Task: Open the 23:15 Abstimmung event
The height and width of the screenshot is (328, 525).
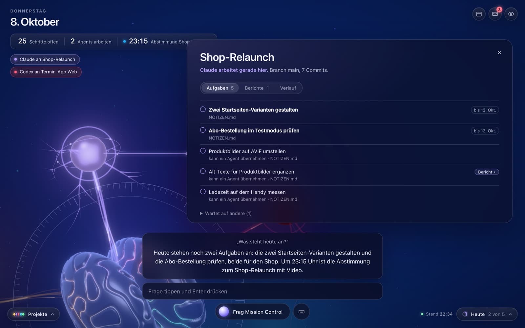Action: click(156, 41)
